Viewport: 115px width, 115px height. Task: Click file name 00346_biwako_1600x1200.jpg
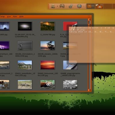click(48, 55)
